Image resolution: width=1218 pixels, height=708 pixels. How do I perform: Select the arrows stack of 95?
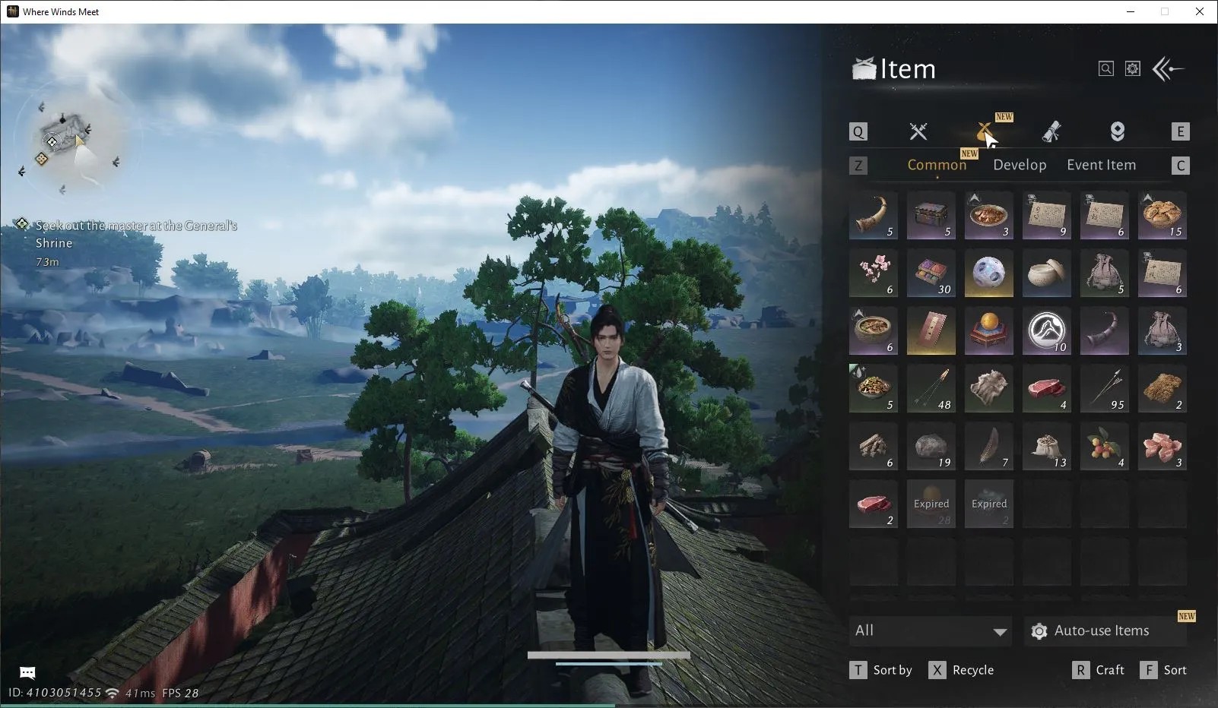(1105, 388)
